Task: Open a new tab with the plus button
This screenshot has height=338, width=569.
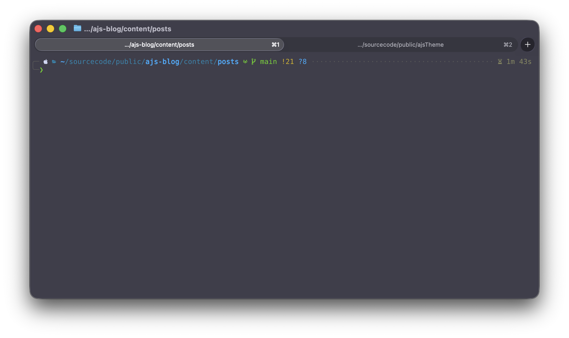Action: [528, 45]
